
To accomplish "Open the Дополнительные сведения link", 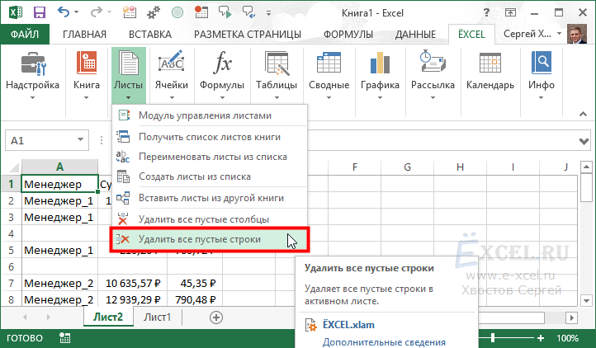I will click(384, 342).
